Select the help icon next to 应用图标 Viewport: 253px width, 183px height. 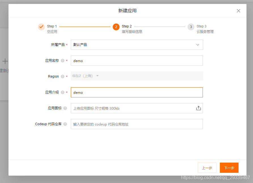point(65,108)
